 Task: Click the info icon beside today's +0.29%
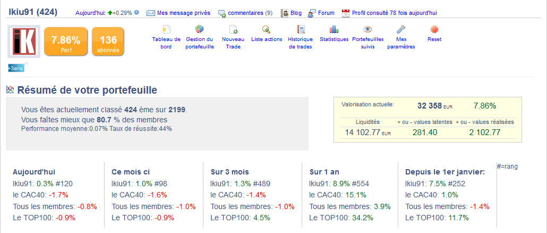tap(136, 12)
